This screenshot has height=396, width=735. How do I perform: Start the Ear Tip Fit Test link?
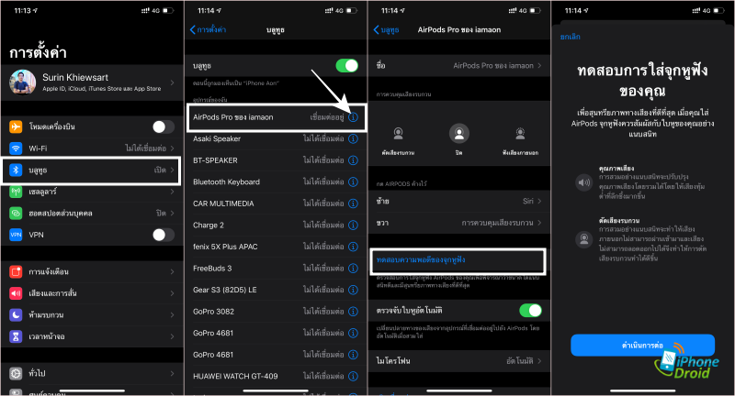click(421, 259)
